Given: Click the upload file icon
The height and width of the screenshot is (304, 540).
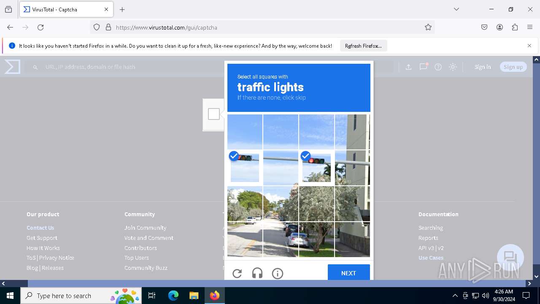Looking at the screenshot, I should (408, 67).
